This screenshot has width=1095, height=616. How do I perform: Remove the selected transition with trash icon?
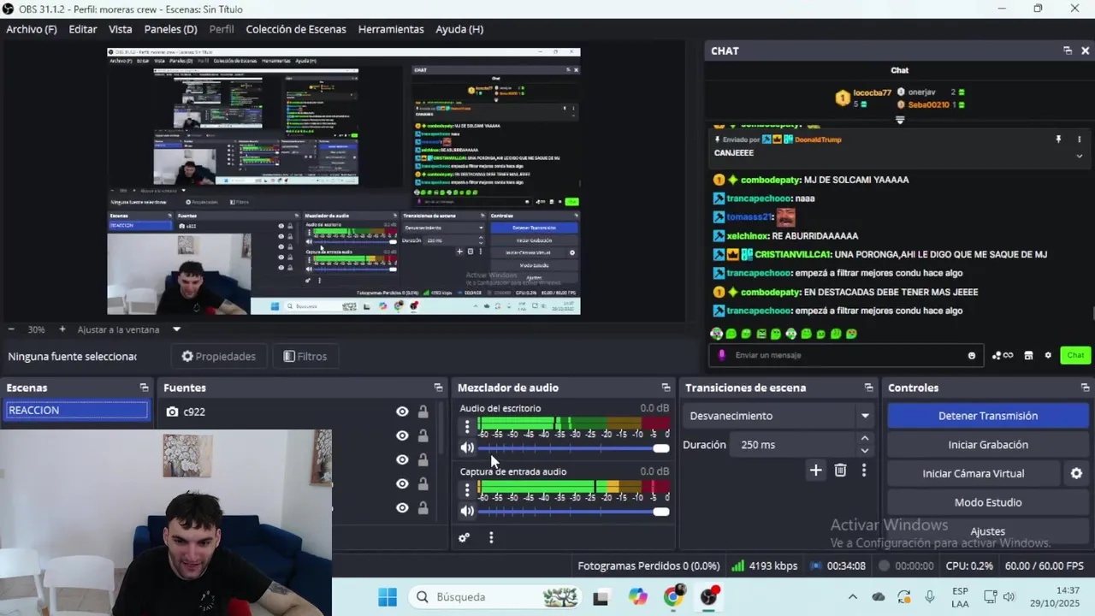[x=840, y=471]
